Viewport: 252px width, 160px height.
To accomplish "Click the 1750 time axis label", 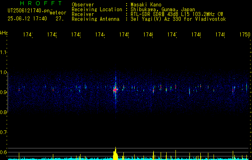I will pos(245,34).
